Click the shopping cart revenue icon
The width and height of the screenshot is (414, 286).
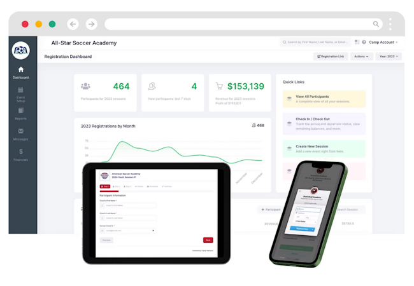pos(219,86)
